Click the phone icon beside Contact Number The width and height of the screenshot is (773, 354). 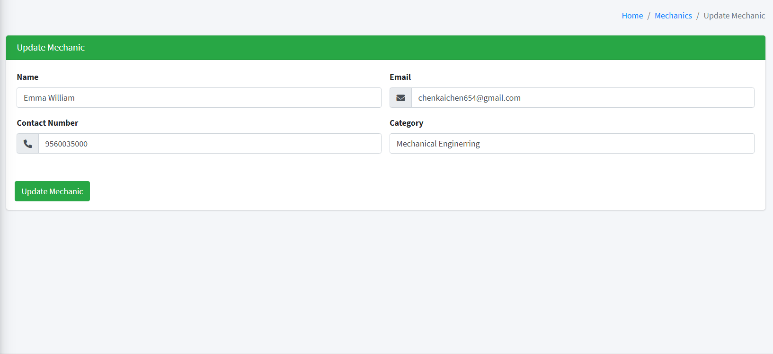click(28, 144)
